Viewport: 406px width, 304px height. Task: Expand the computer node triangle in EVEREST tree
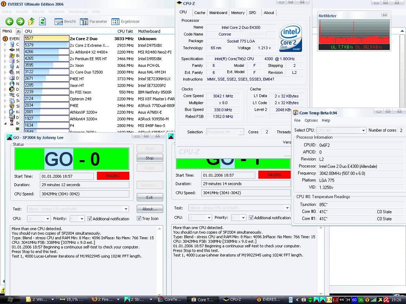pos(5,45)
